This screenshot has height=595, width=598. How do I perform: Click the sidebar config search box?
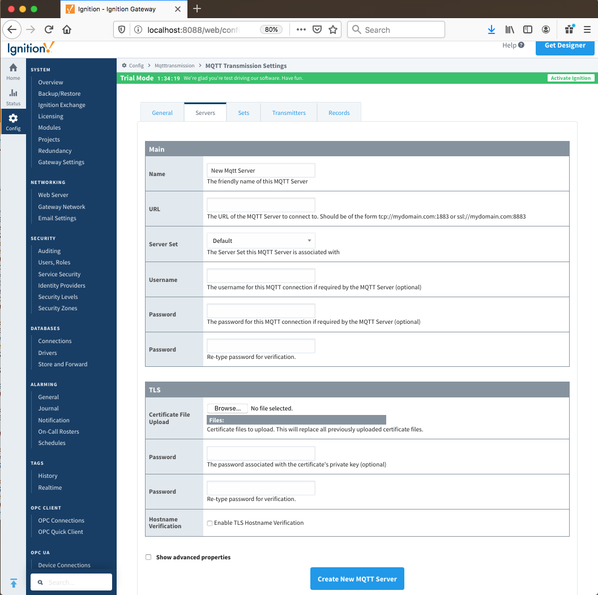(71, 582)
